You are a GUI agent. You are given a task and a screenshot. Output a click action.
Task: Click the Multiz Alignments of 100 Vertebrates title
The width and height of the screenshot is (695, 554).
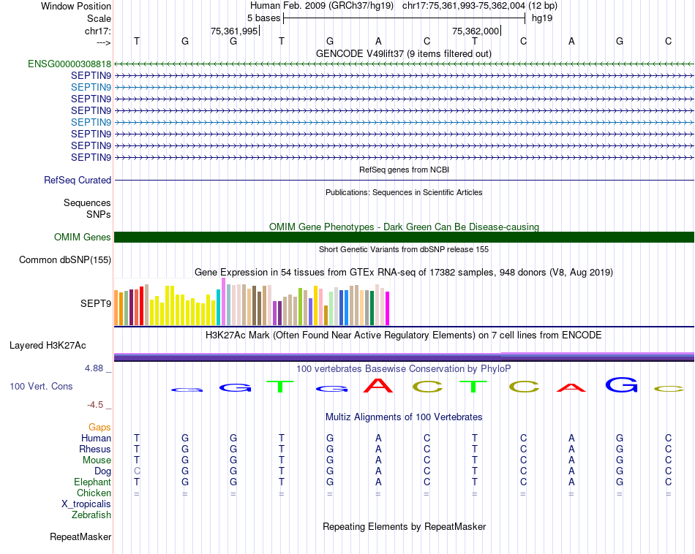pos(404,417)
